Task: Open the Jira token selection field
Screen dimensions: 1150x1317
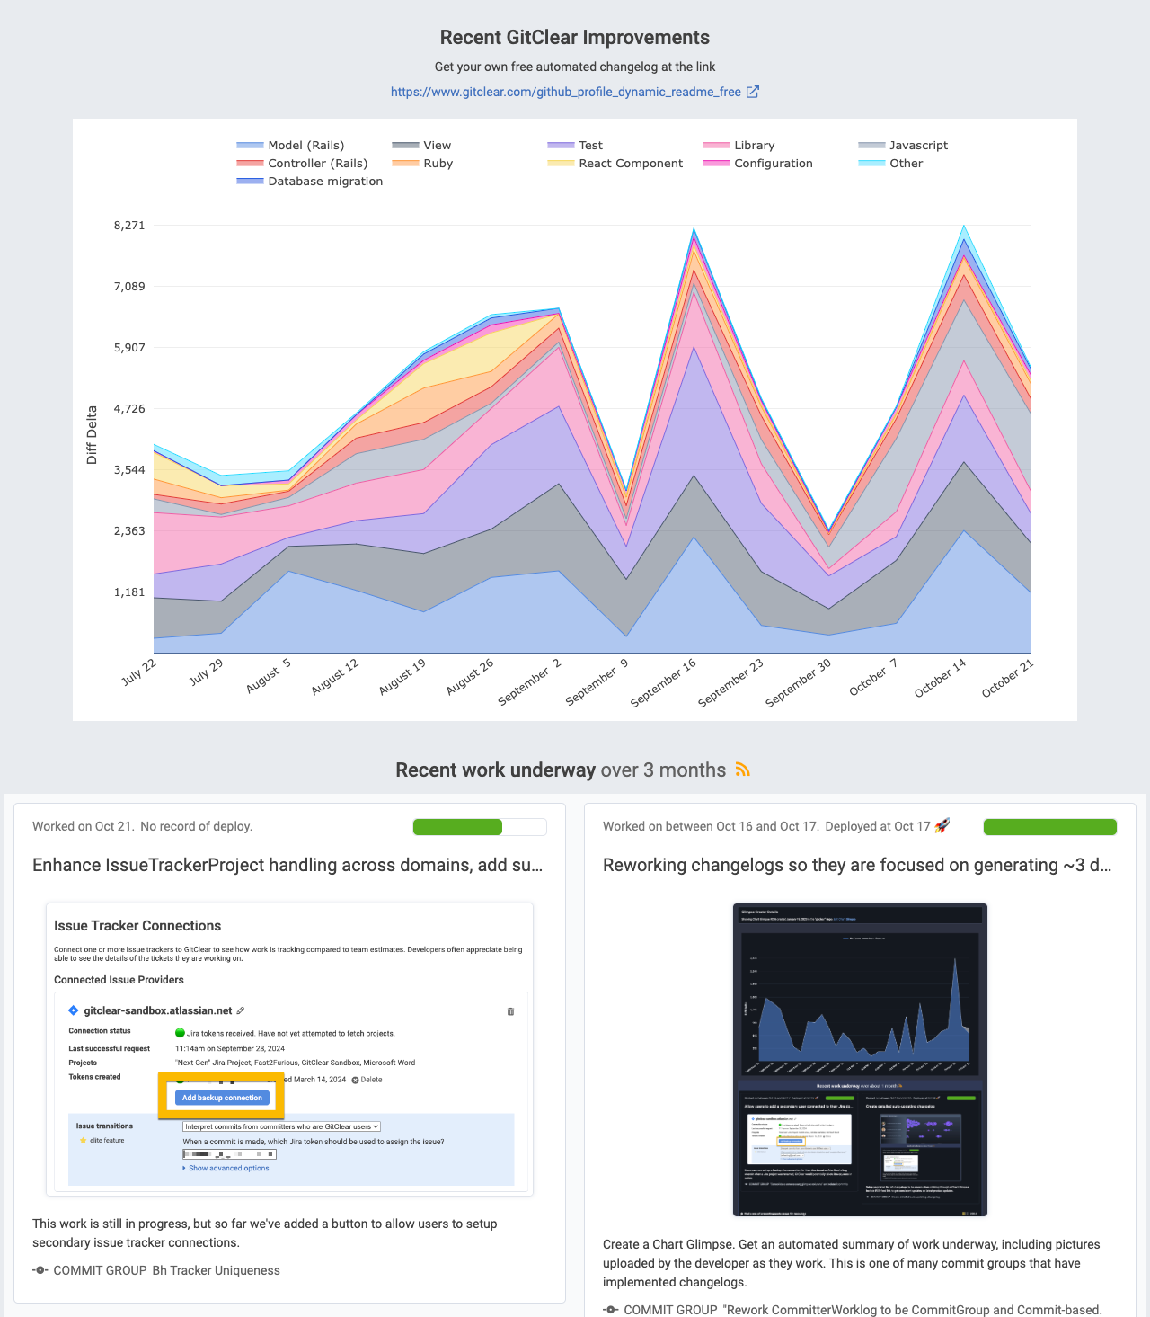Action: (x=229, y=1154)
